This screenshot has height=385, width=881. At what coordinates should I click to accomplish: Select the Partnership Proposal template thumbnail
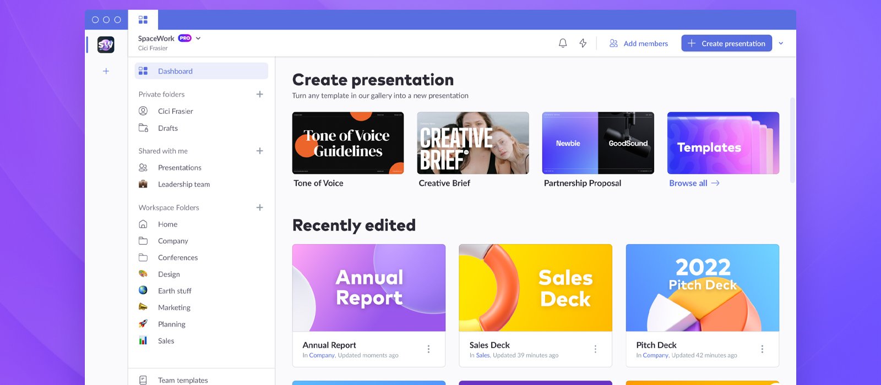[x=598, y=143]
